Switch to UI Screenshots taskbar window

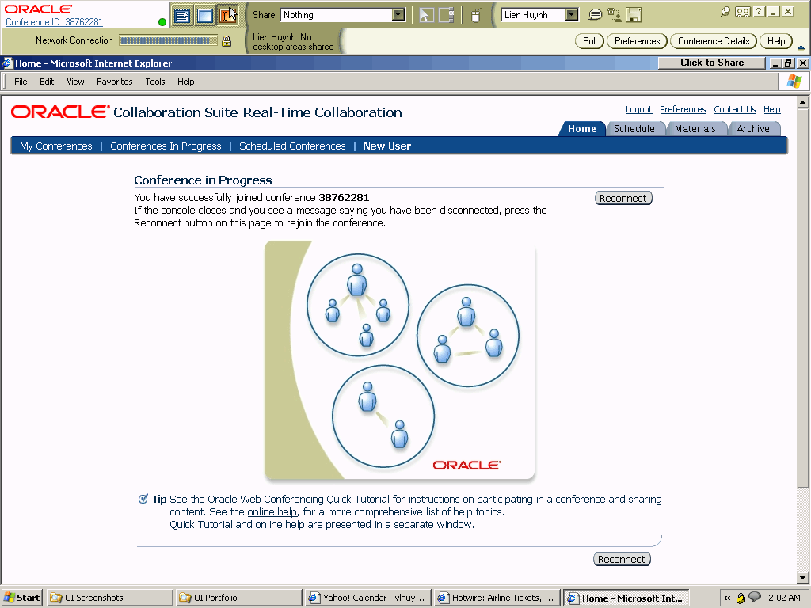point(110,598)
